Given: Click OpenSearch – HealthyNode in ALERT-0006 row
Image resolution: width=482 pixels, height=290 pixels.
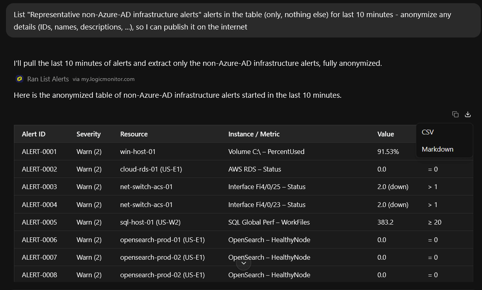Looking at the screenshot, I should click(x=269, y=240).
